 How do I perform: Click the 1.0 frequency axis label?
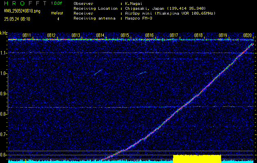pyautogui.click(x=3, y=74)
